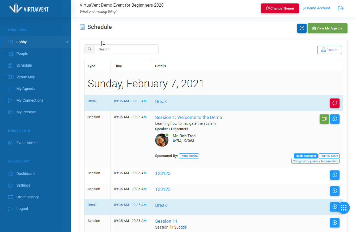Click the View My Agenda button
The height and width of the screenshot is (232, 356).
(327, 28)
